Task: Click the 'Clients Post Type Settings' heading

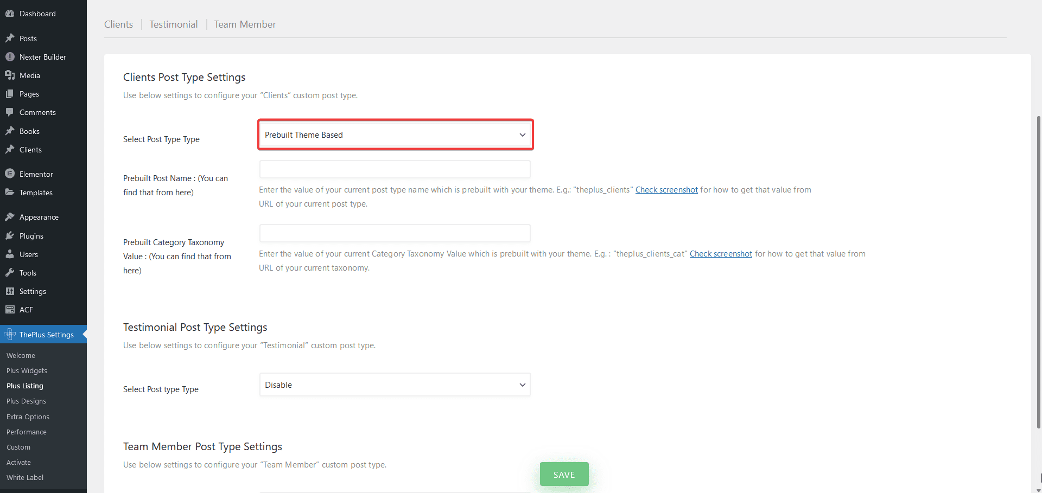Action: pyautogui.click(x=185, y=78)
